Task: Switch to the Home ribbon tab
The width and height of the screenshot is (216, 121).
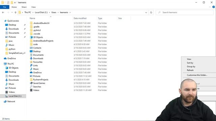Action: coord(14,7)
